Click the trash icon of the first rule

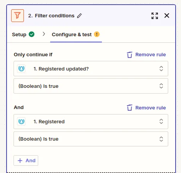pyautogui.click(x=130, y=55)
